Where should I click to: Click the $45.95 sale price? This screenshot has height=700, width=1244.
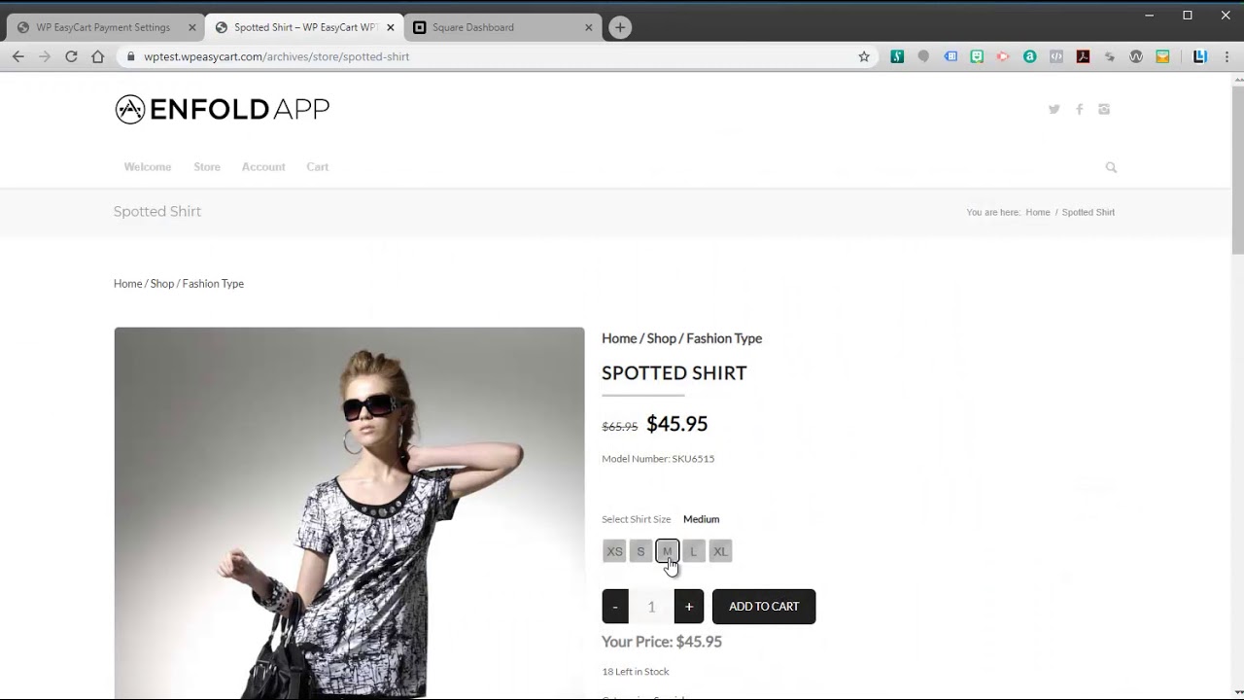click(677, 424)
